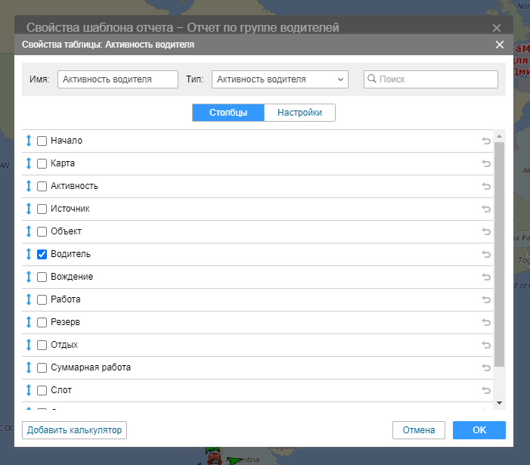Click the reorder handle next to Отдых
The width and height of the screenshot is (530, 465).
(29, 345)
